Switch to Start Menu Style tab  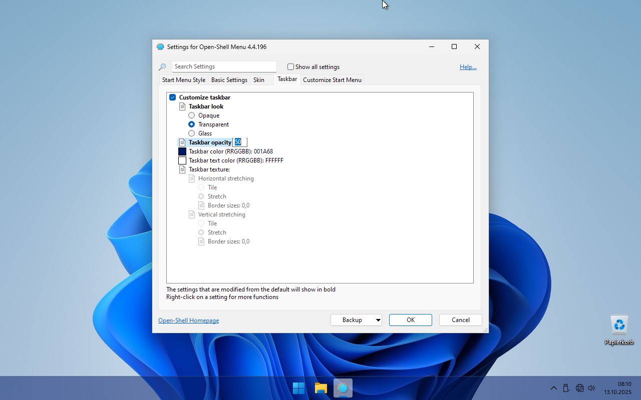tap(184, 80)
